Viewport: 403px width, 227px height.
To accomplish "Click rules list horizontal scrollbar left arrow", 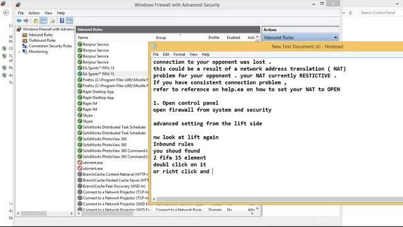I will pos(79,214).
